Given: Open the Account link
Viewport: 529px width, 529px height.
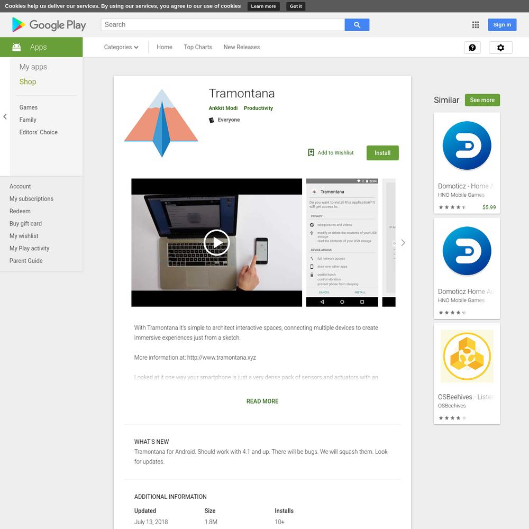Looking at the screenshot, I should click(x=20, y=186).
